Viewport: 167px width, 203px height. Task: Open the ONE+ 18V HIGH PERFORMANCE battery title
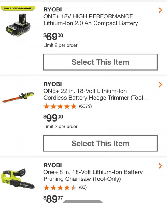91,20
